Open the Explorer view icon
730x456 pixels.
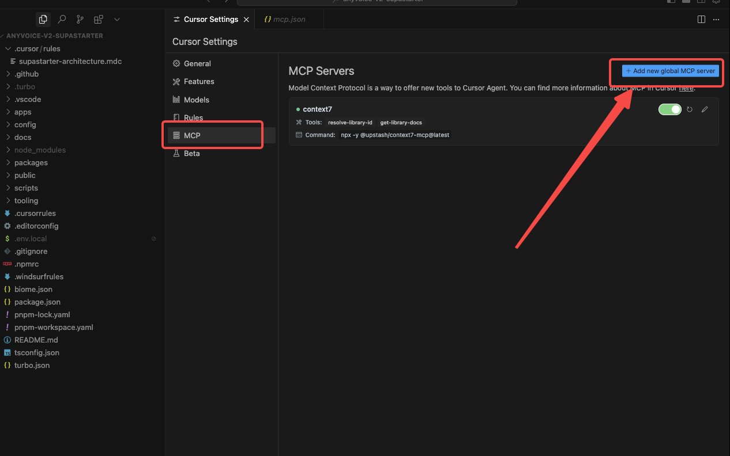[x=43, y=20]
